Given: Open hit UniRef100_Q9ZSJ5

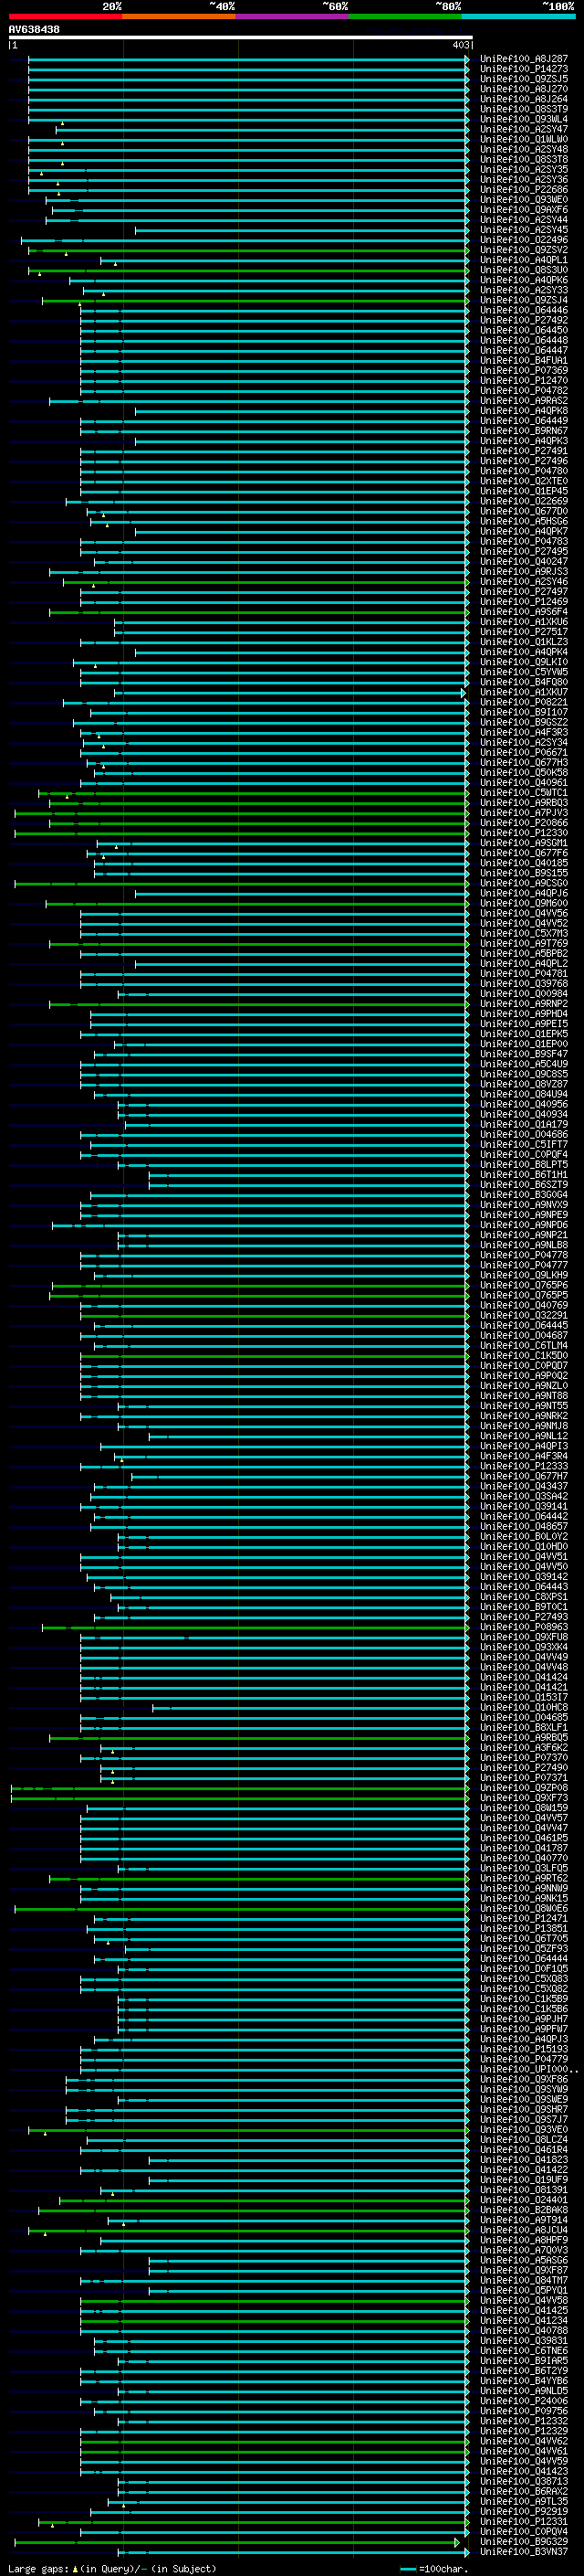Looking at the screenshot, I should (x=524, y=79).
